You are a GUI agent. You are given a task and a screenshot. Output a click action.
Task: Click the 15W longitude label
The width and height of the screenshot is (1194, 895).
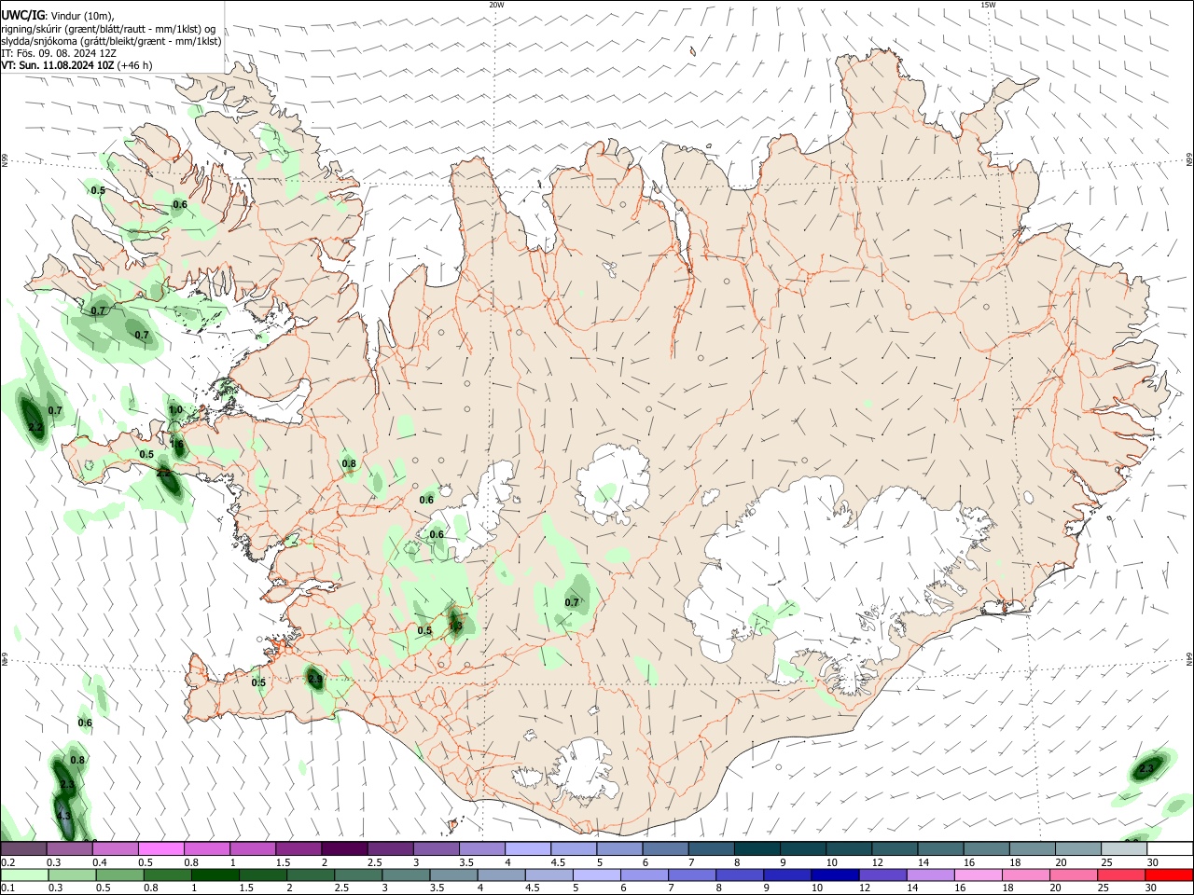click(x=988, y=5)
